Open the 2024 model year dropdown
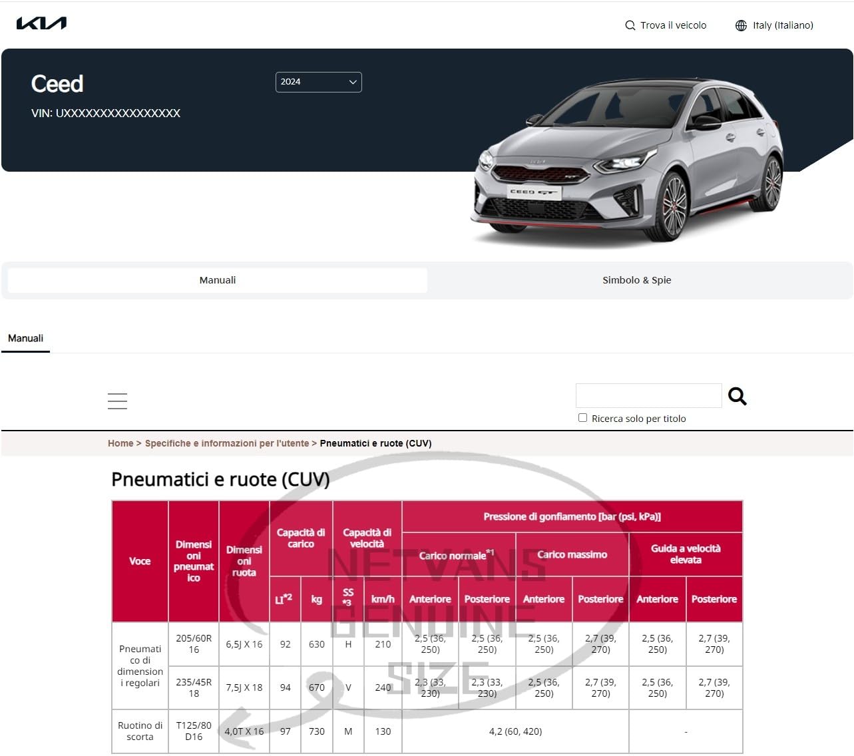 318,82
